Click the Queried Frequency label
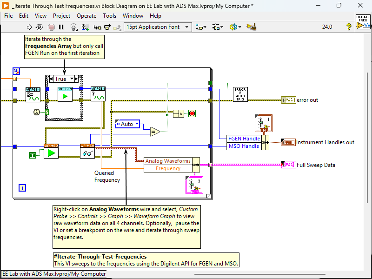 click(107, 177)
